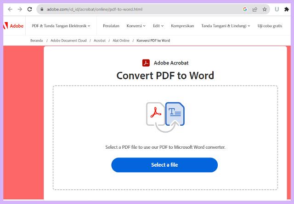294x204 pixels.
Task: Click the address bar URL
Action: pos(95,9)
